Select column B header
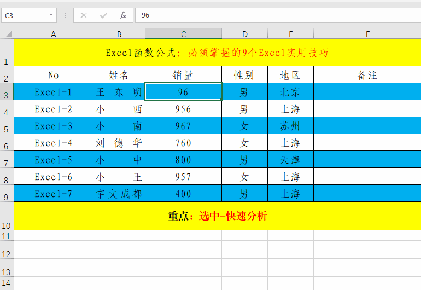 [119, 34]
